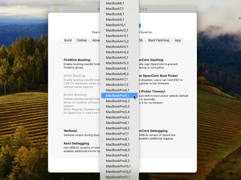Image resolution: width=241 pixels, height=180 pixels.
Task: Select the MacBookPro7,1 option
Action: point(119,134)
